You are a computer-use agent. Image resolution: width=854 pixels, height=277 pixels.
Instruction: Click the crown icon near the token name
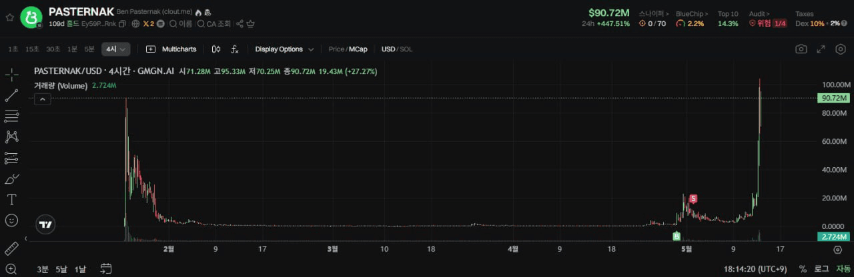(x=251, y=24)
